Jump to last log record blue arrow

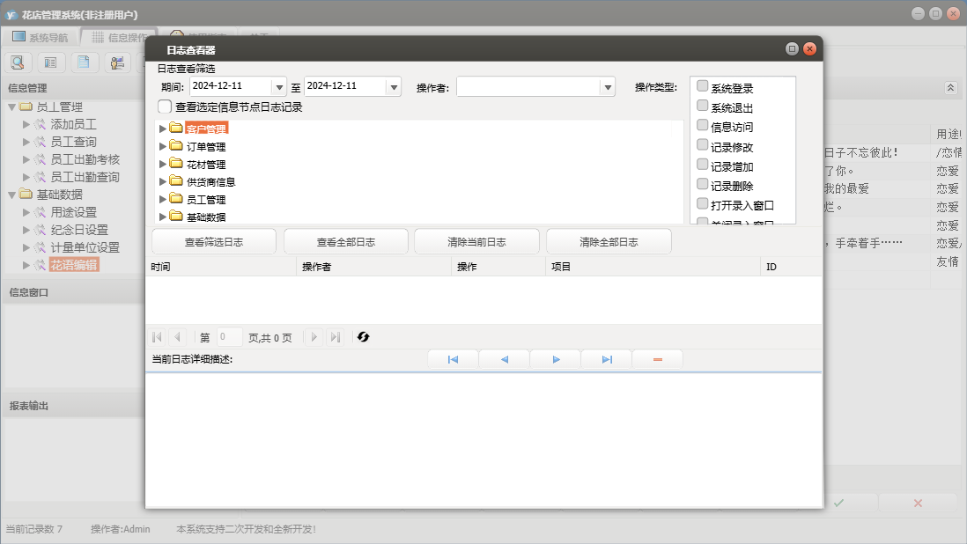(x=607, y=360)
